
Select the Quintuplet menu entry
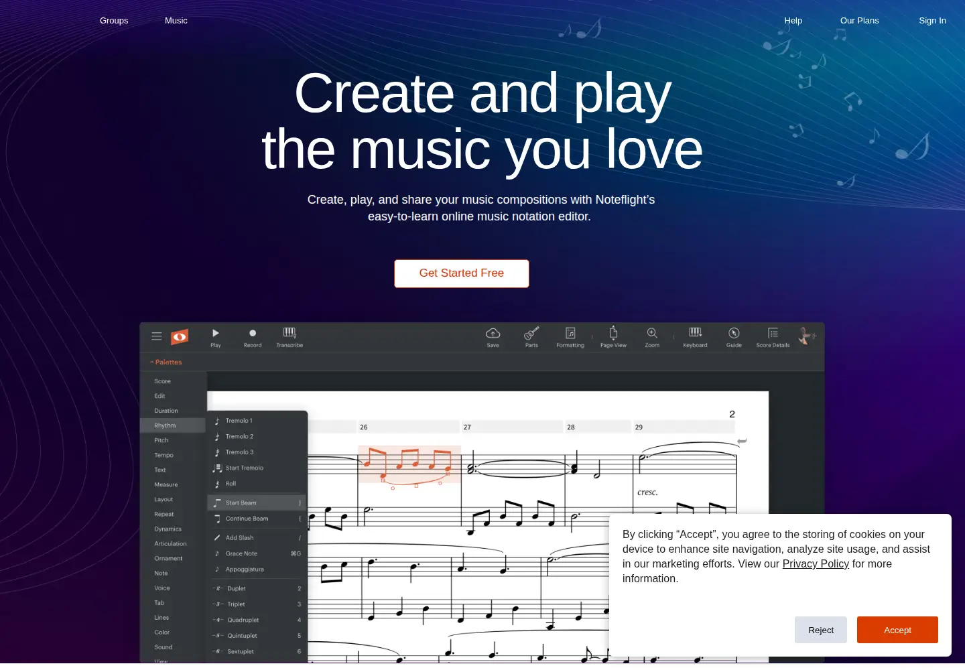pos(257,636)
